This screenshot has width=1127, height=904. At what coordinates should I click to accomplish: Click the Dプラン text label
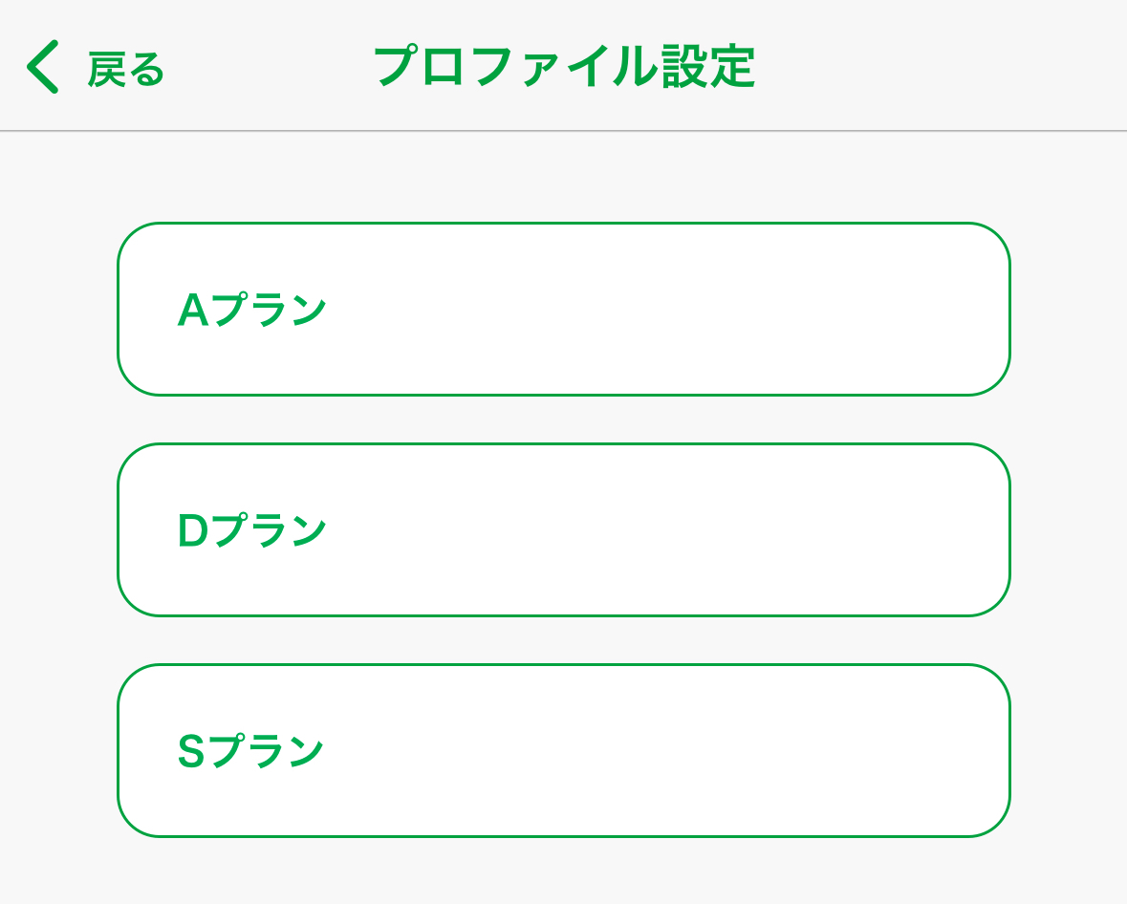[252, 530]
